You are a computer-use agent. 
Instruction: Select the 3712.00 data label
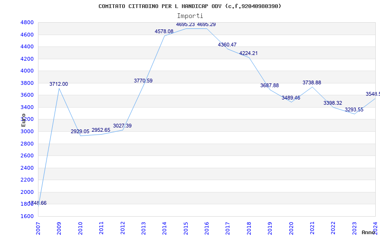pos(58,84)
